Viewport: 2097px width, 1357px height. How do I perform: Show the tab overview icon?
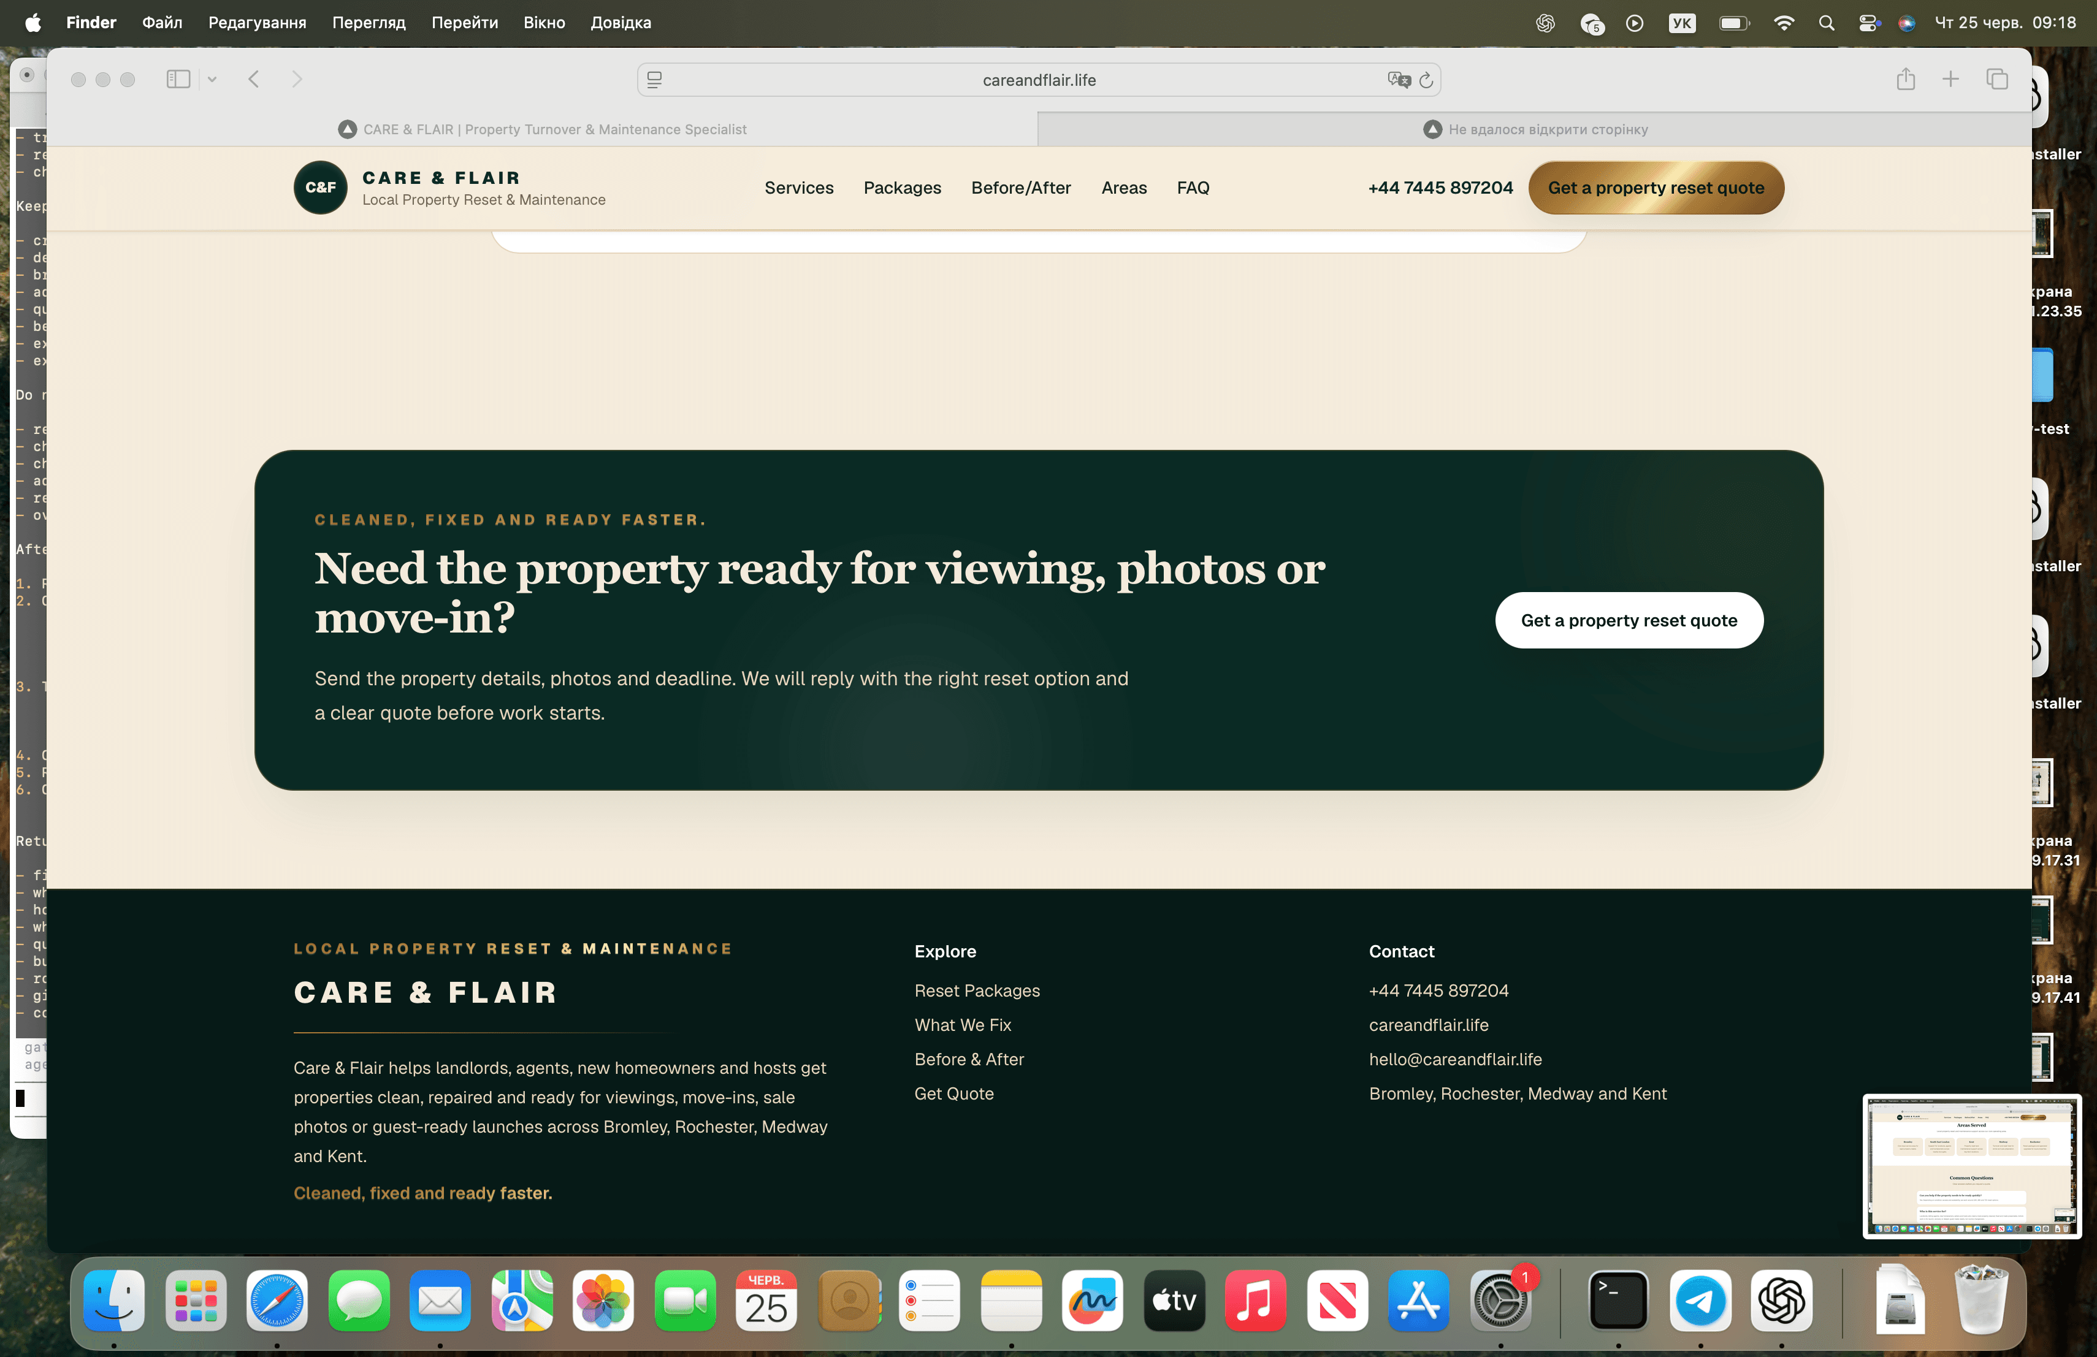pyautogui.click(x=1996, y=79)
